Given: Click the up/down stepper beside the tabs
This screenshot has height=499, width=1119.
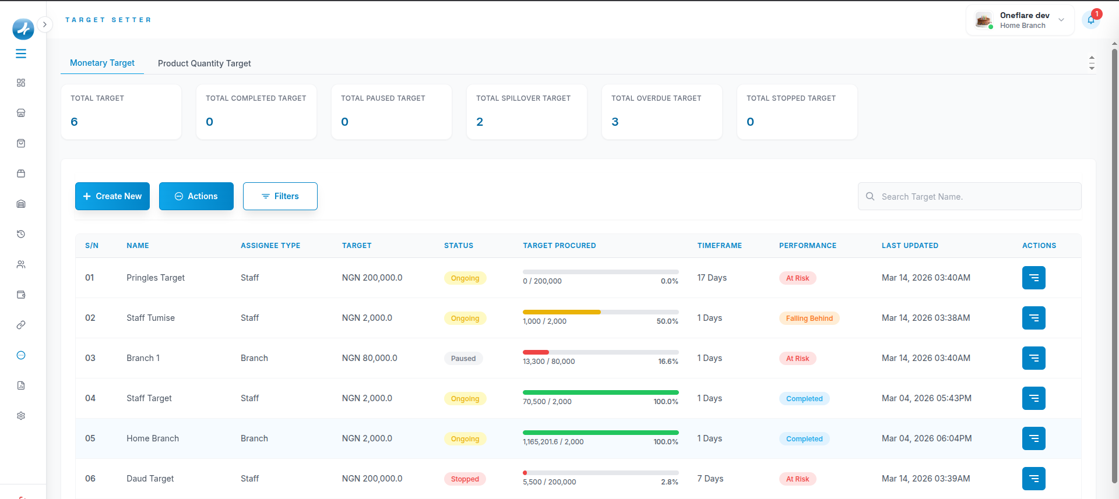Looking at the screenshot, I should pos(1092,63).
